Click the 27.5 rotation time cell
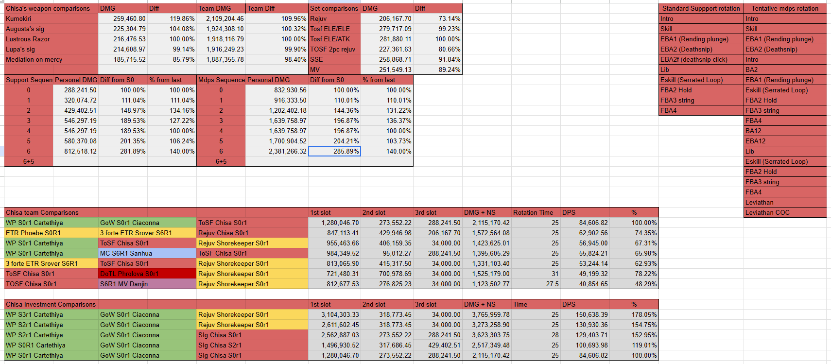 click(x=536, y=284)
